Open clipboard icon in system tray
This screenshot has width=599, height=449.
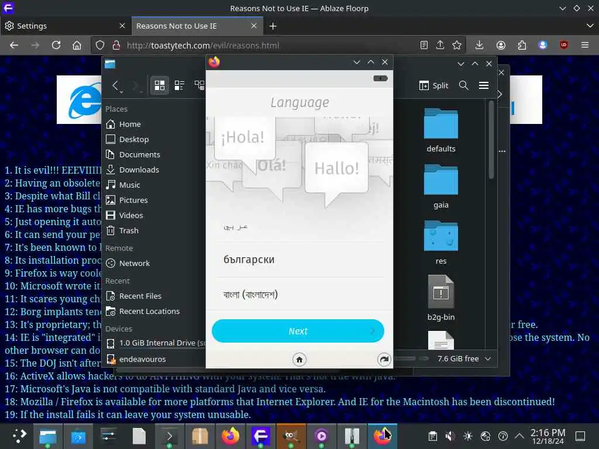tap(433, 436)
